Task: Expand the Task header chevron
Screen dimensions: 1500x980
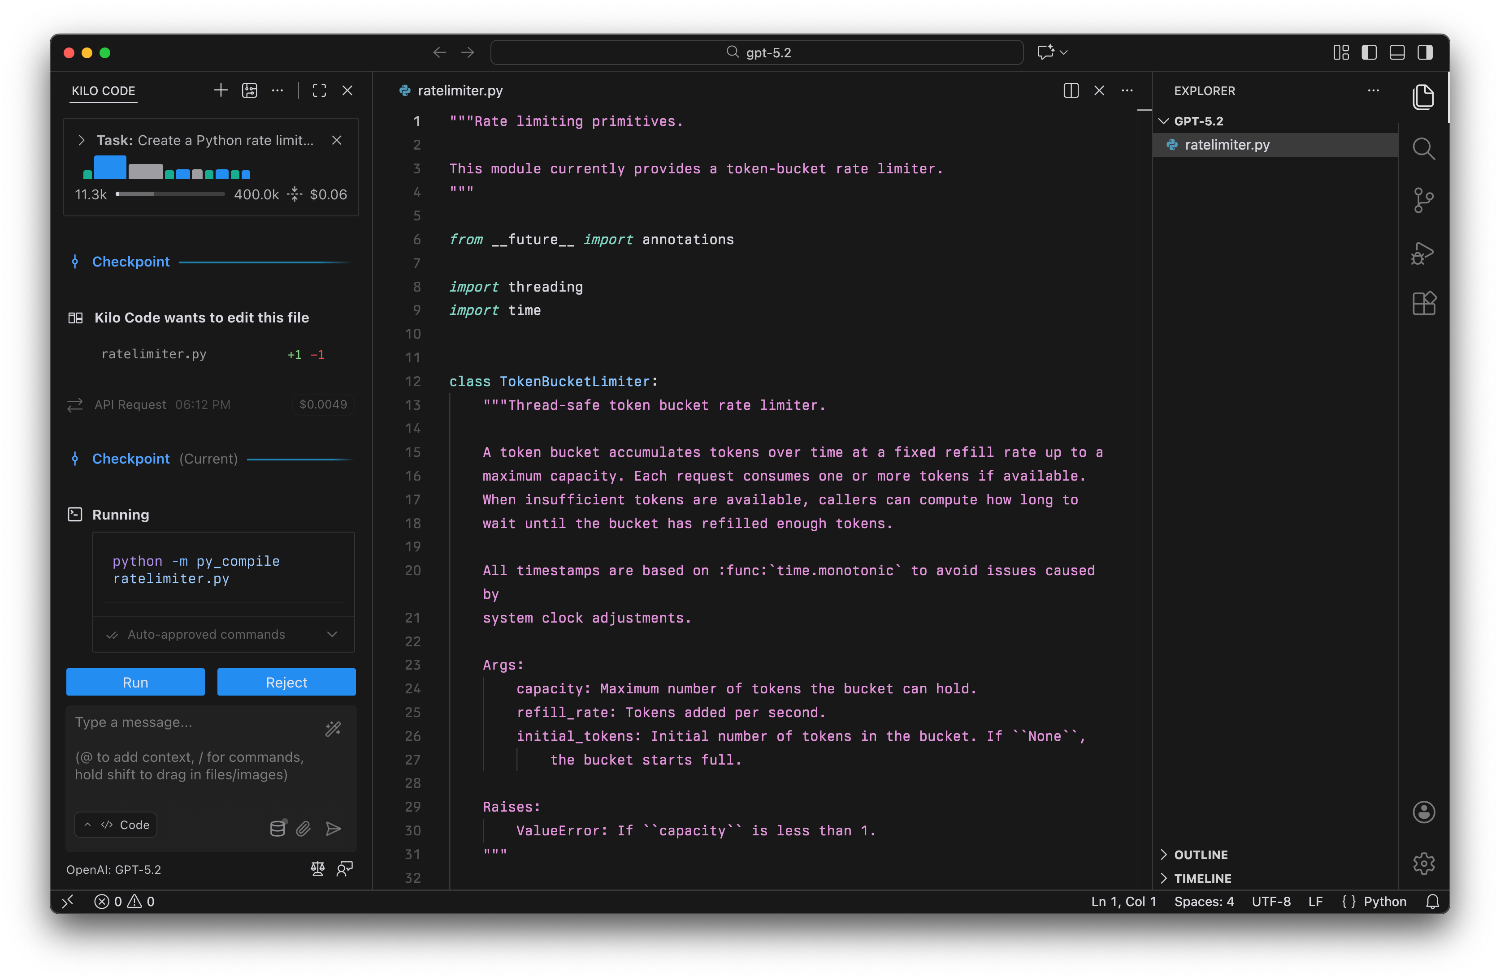Action: point(81,141)
